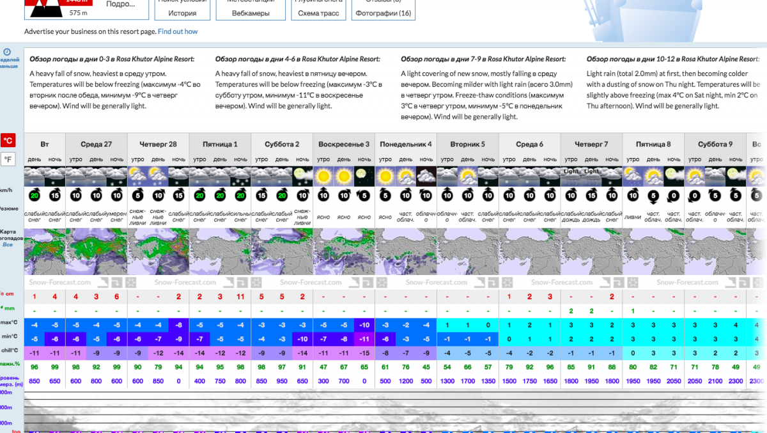Click the Вторник 5 день partly cloudy icon
The width and height of the screenshot is (767, 433).
pyautogui.click(x=467, y=176)
